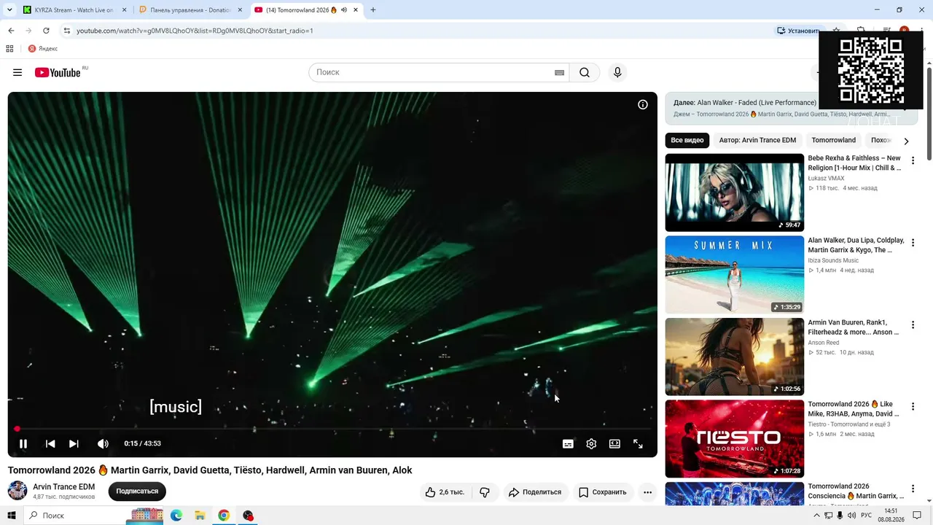Dislike the video
This screenshot has height=525, width=933.
coord(485,492)
